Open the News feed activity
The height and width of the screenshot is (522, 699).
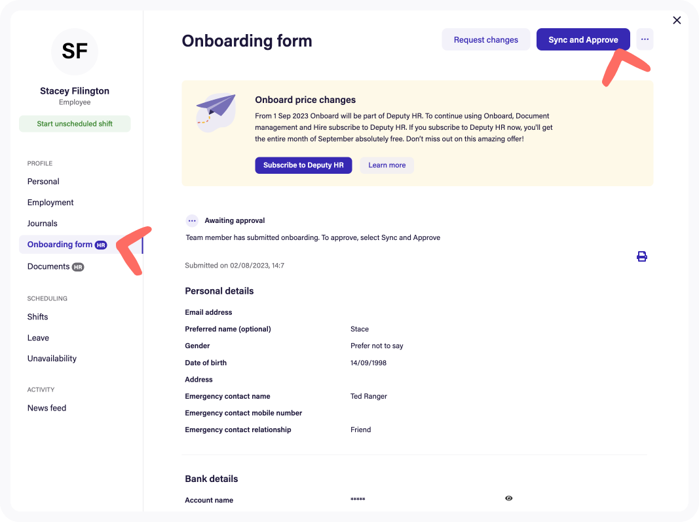pos(47,409)
